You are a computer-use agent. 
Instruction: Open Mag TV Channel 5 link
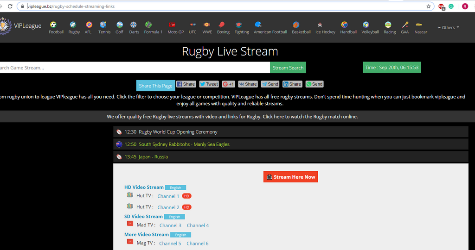click(170, 244)
